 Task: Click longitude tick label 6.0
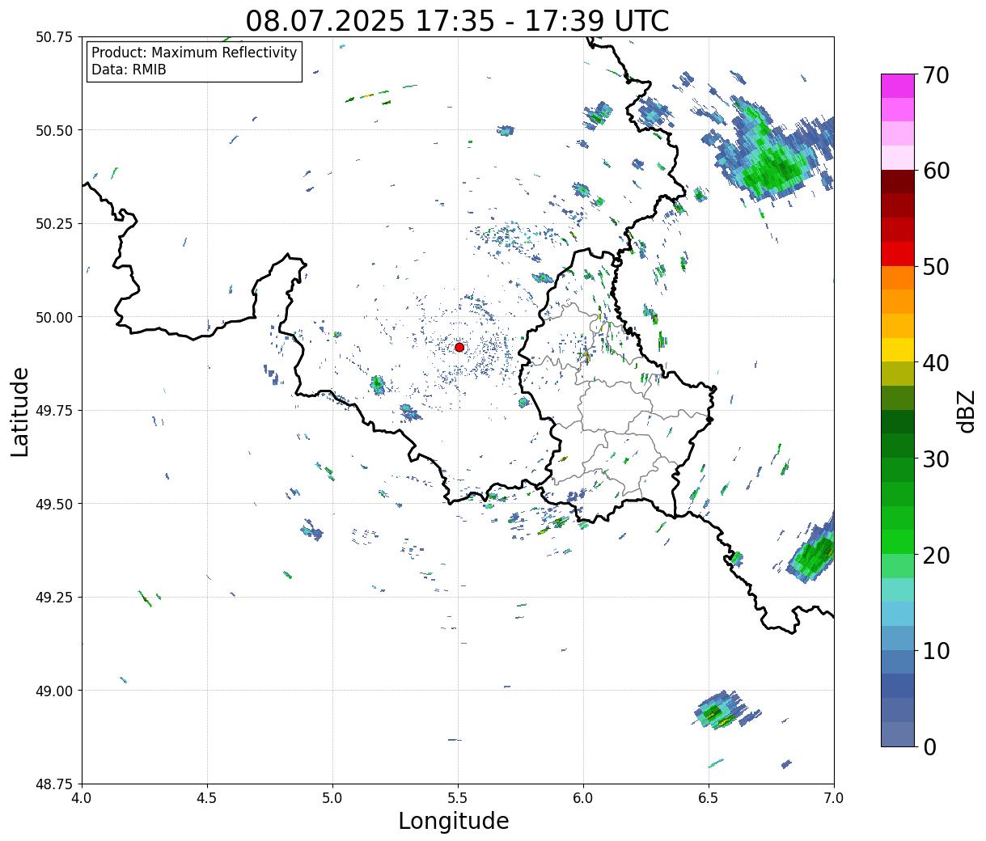pos(583,798)
